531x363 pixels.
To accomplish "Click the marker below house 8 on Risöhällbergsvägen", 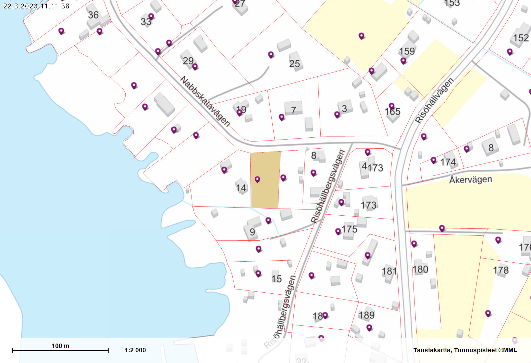I will coord(313,173).
